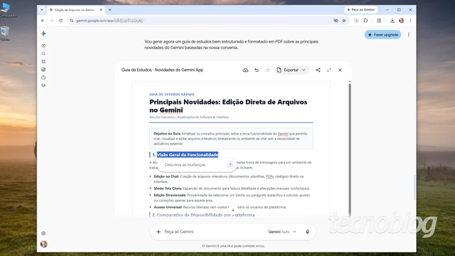This screenshot has width=455, height=256.
Task: Open the reading list icon in toolbar
Action: click(x=356, y=20)
